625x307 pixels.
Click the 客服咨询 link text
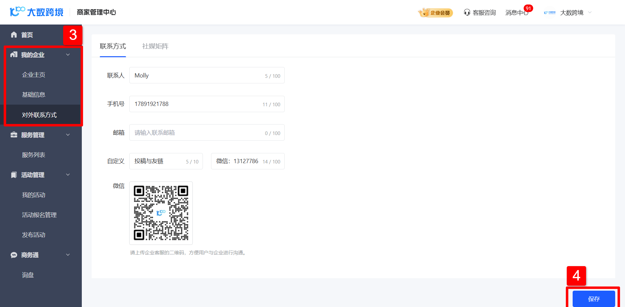(484, 12)
